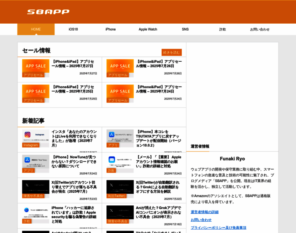296x233 pixels.
Task: Open the APP SALE thumbnail for 7月26日
Action: click(x=120, y=66)
